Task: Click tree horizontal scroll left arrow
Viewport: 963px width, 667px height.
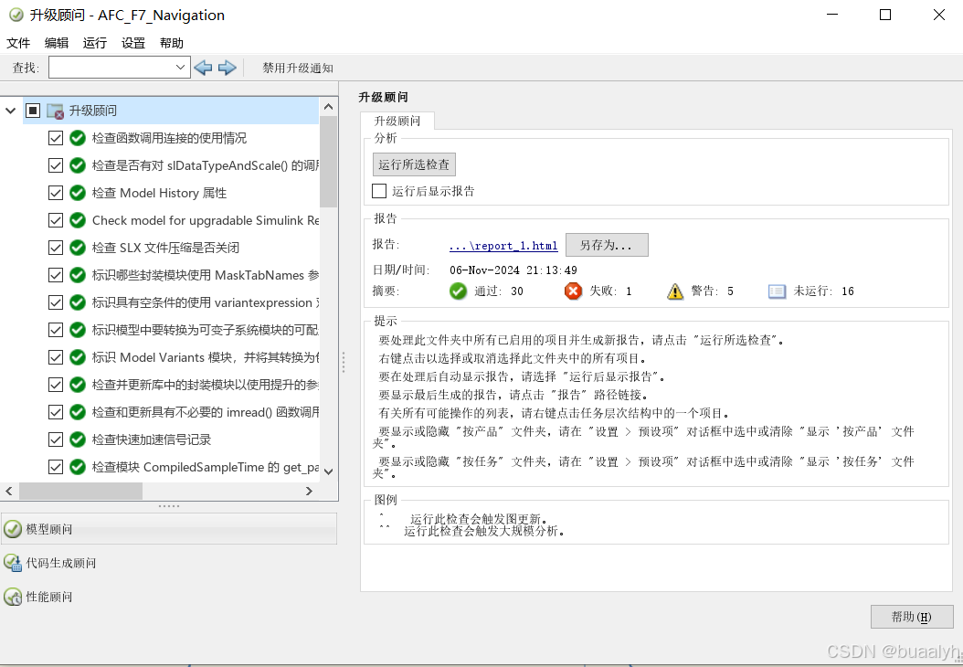Action: 8,492
